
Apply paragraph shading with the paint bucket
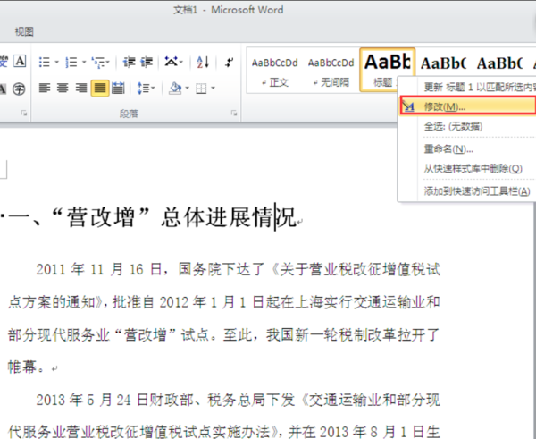click(175, 89)
